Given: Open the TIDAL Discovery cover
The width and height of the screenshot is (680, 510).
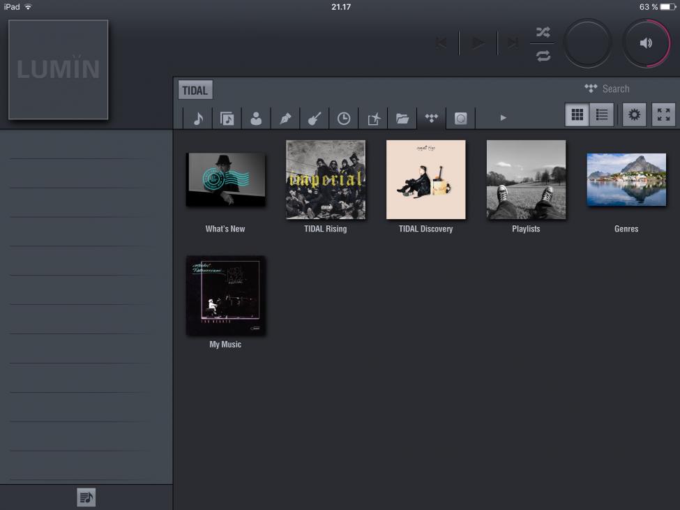Looking at the screenshot, I should click(x=426, y=179).
